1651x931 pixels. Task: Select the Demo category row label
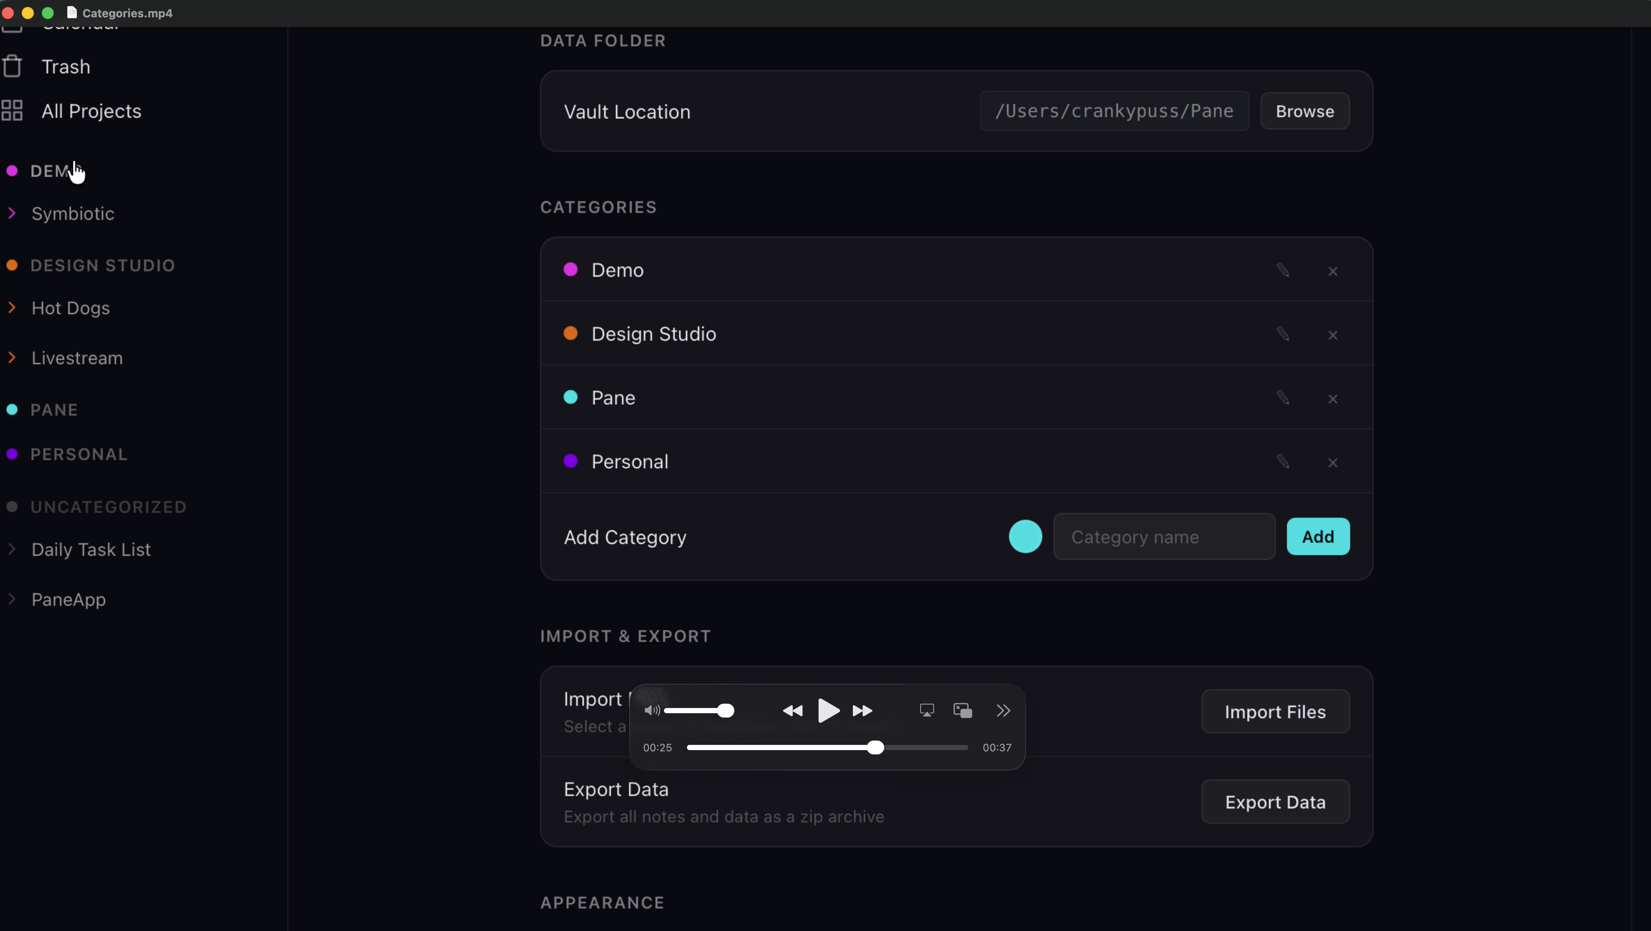point(617,270)
